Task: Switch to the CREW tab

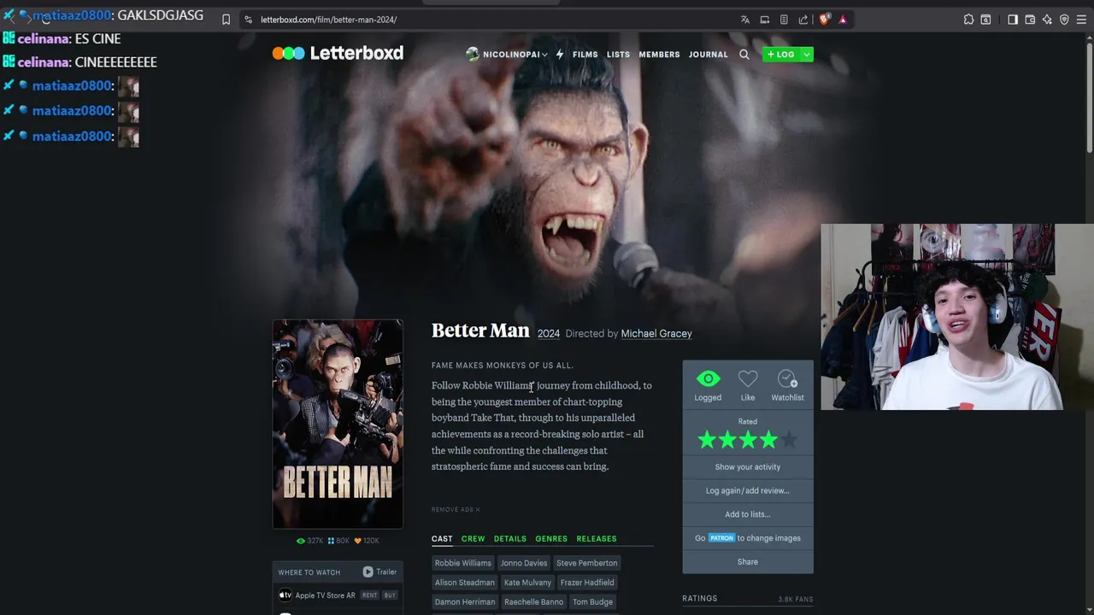Action: coord(473,539)
